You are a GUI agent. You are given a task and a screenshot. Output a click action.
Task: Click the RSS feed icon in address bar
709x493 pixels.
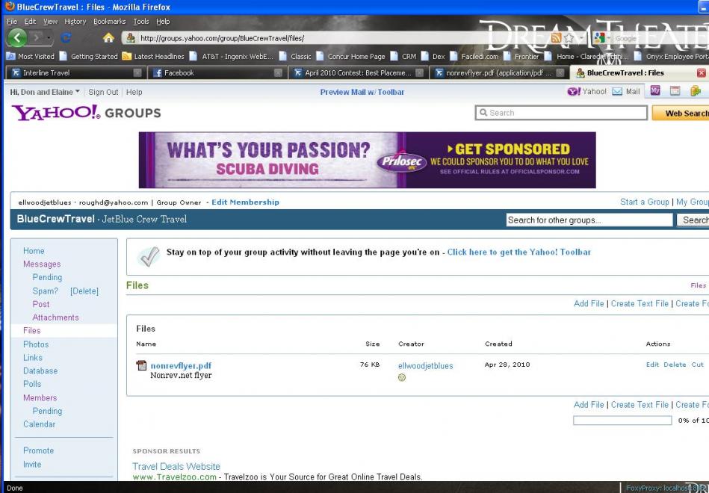coord(557,38)
